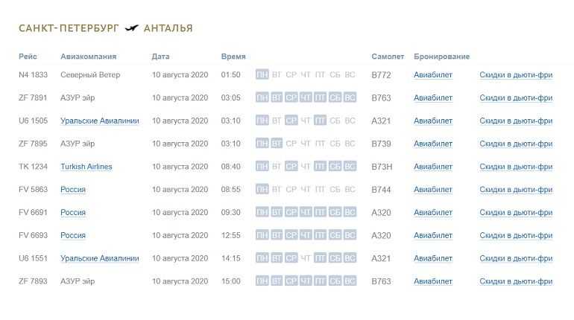574x320 pixels.
Task: Click the Бронирование column header
Action: pyautogui.click(x=442, y=57)
